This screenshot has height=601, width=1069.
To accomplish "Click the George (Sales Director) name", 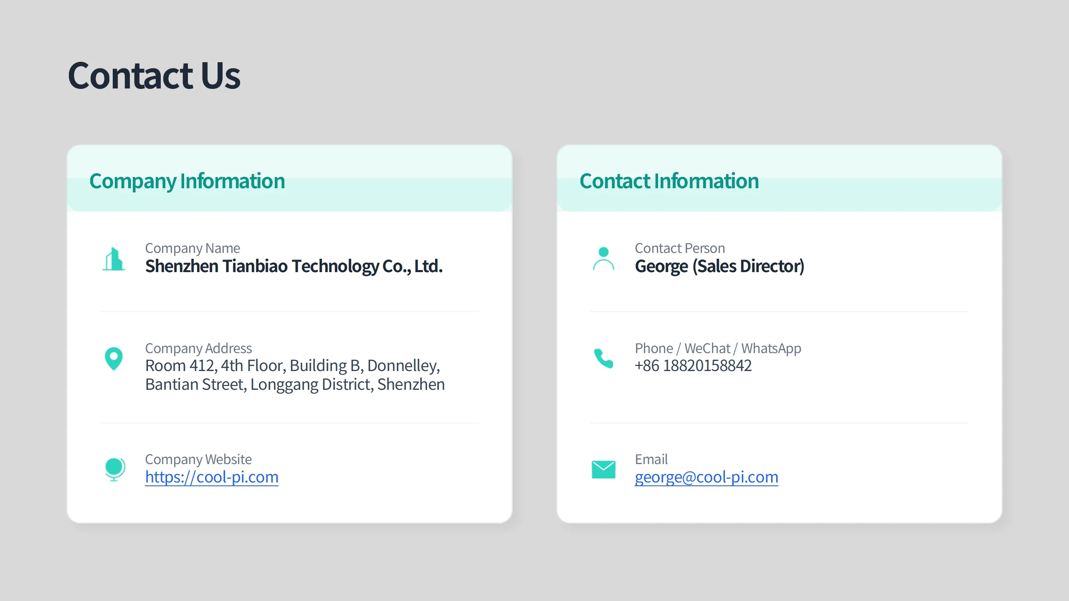I will [719, 266].
